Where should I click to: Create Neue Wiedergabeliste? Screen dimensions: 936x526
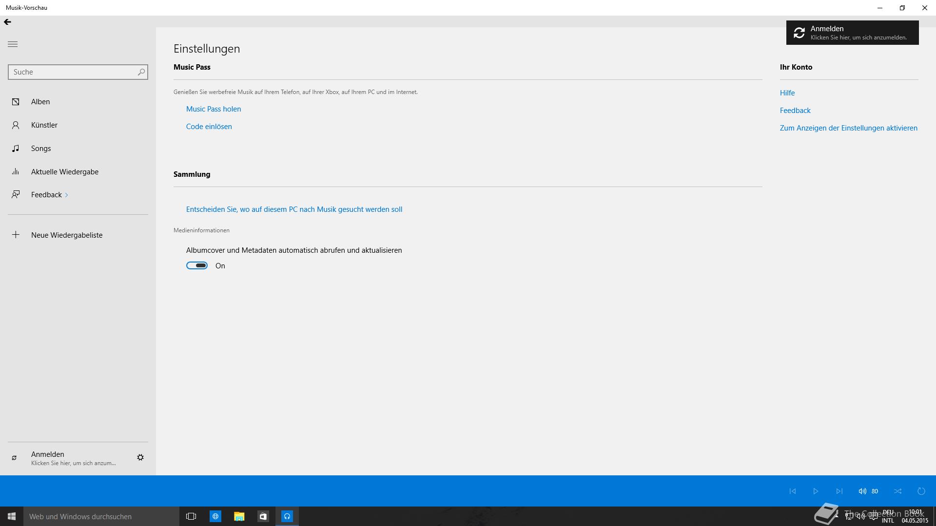point(78,235)
